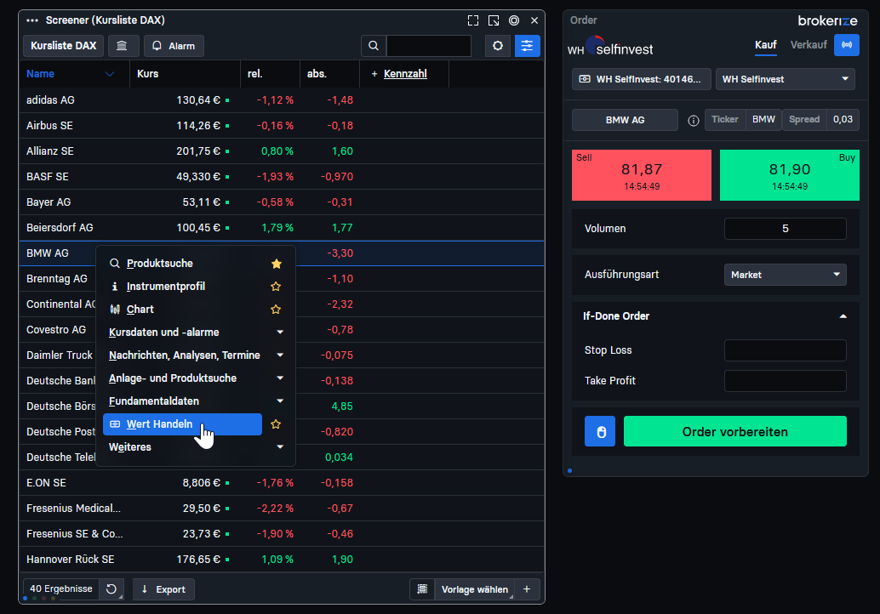Click the plus icon beside Vorlage wählen
880x614 pixels.
click(527, 589)
